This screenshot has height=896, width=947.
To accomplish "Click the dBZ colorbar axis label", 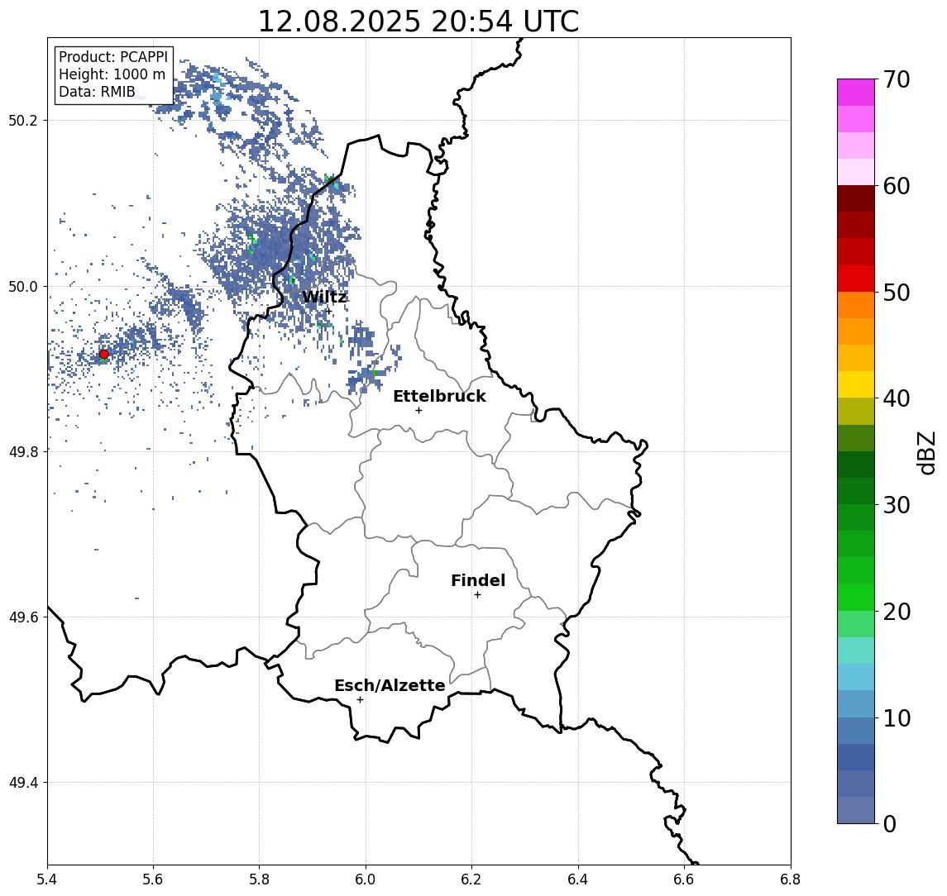I will [926, 453].
